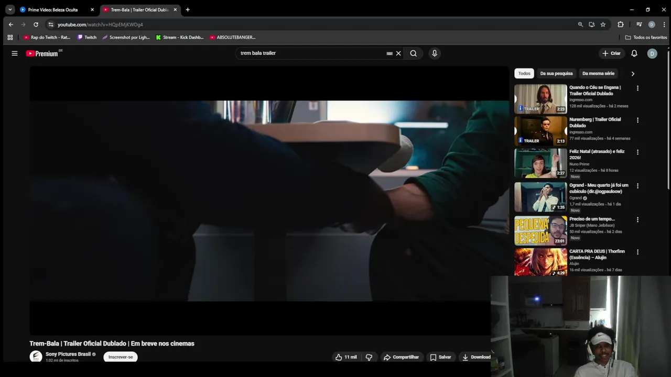Open the Todos os favoritos folder
Image resolution: width=671 pixels, height=377 pixels.
coord(646,38)
